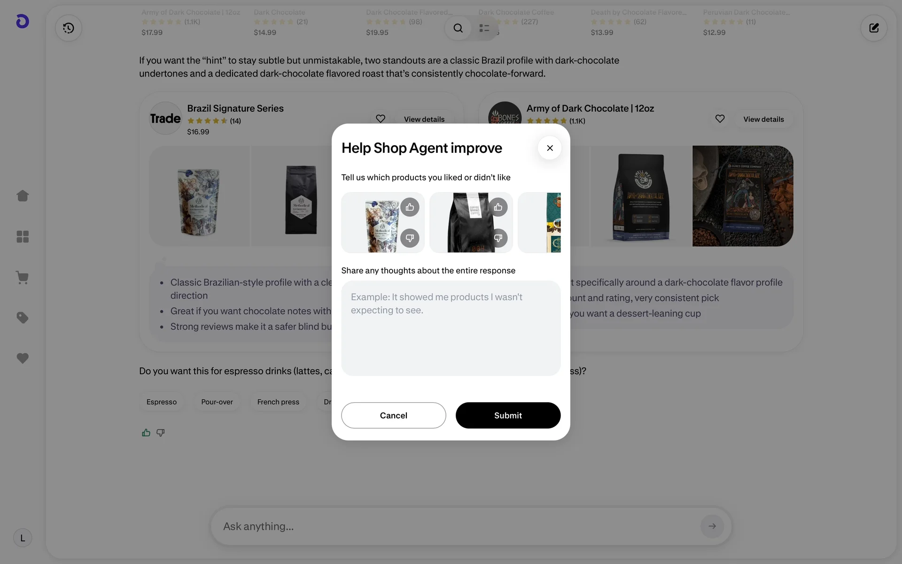Thumbs down the floral coffee bag product
Viewport: 902px width, 564px height.
click(x=410, y=238)
